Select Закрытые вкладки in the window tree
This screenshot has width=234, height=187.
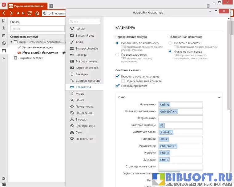tap(31, 58)
